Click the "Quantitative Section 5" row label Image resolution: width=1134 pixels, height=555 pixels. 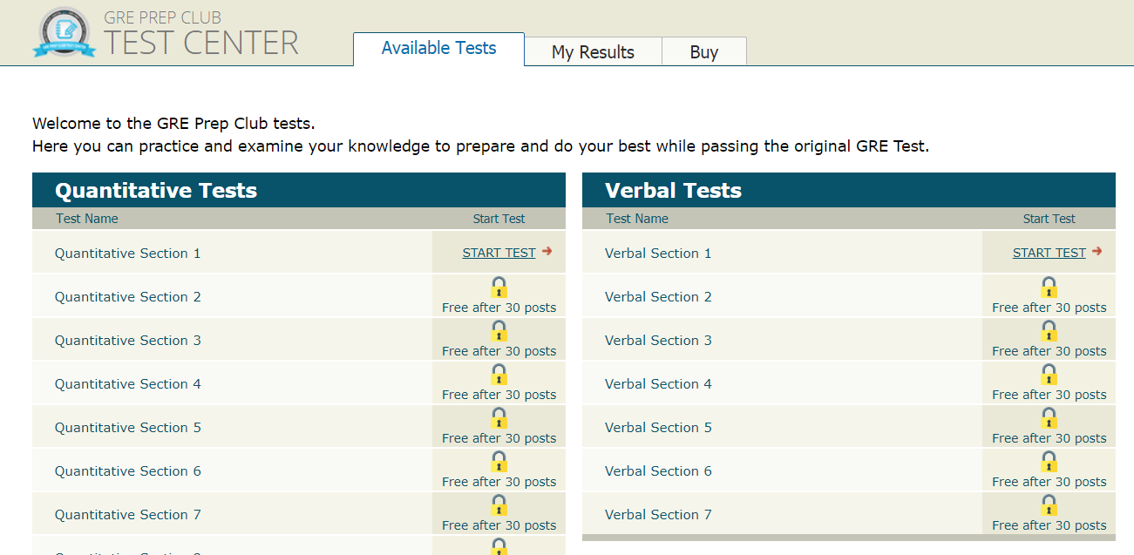pos(128,428)
